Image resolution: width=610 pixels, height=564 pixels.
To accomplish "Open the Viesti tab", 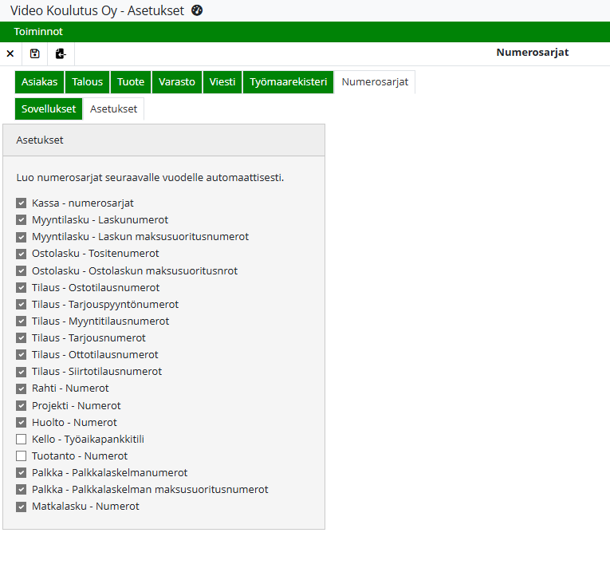I will 222,81.
